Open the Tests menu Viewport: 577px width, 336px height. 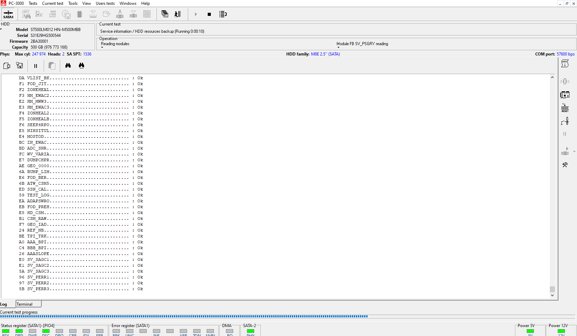point(33,3)
